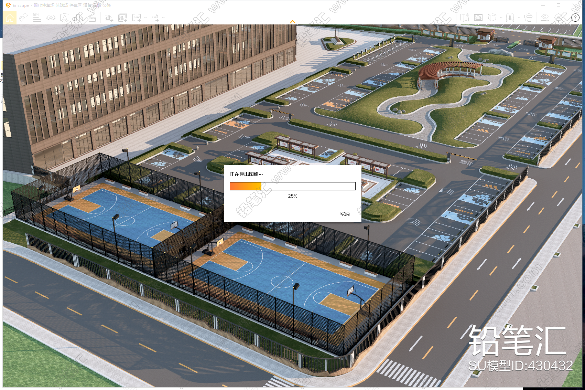Screen dimensions: 585x390
Task: Open the video editor clapperboard icon
Action: [x=92, y=18]
